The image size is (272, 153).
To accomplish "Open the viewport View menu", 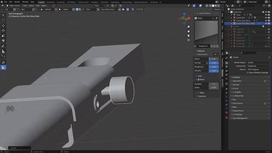I will coord(25,6).
